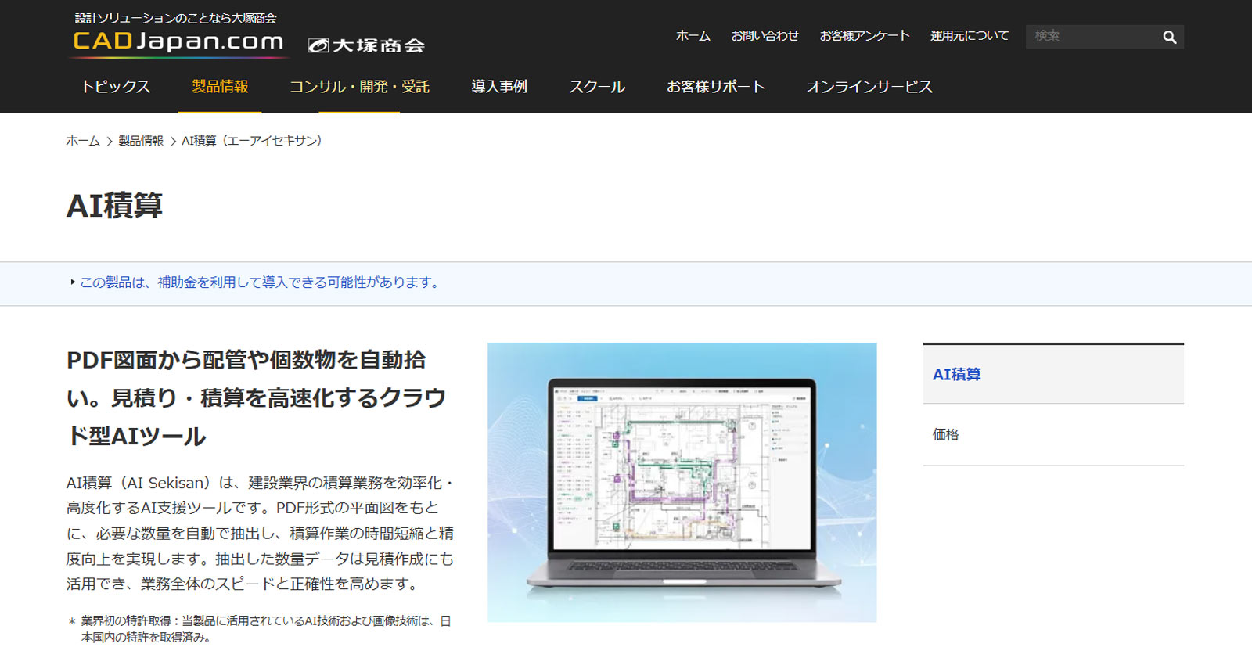Open the 導入事例 menu
Image resolution: width=1252 pixels, height=658 pixels.
pos(499,87)
